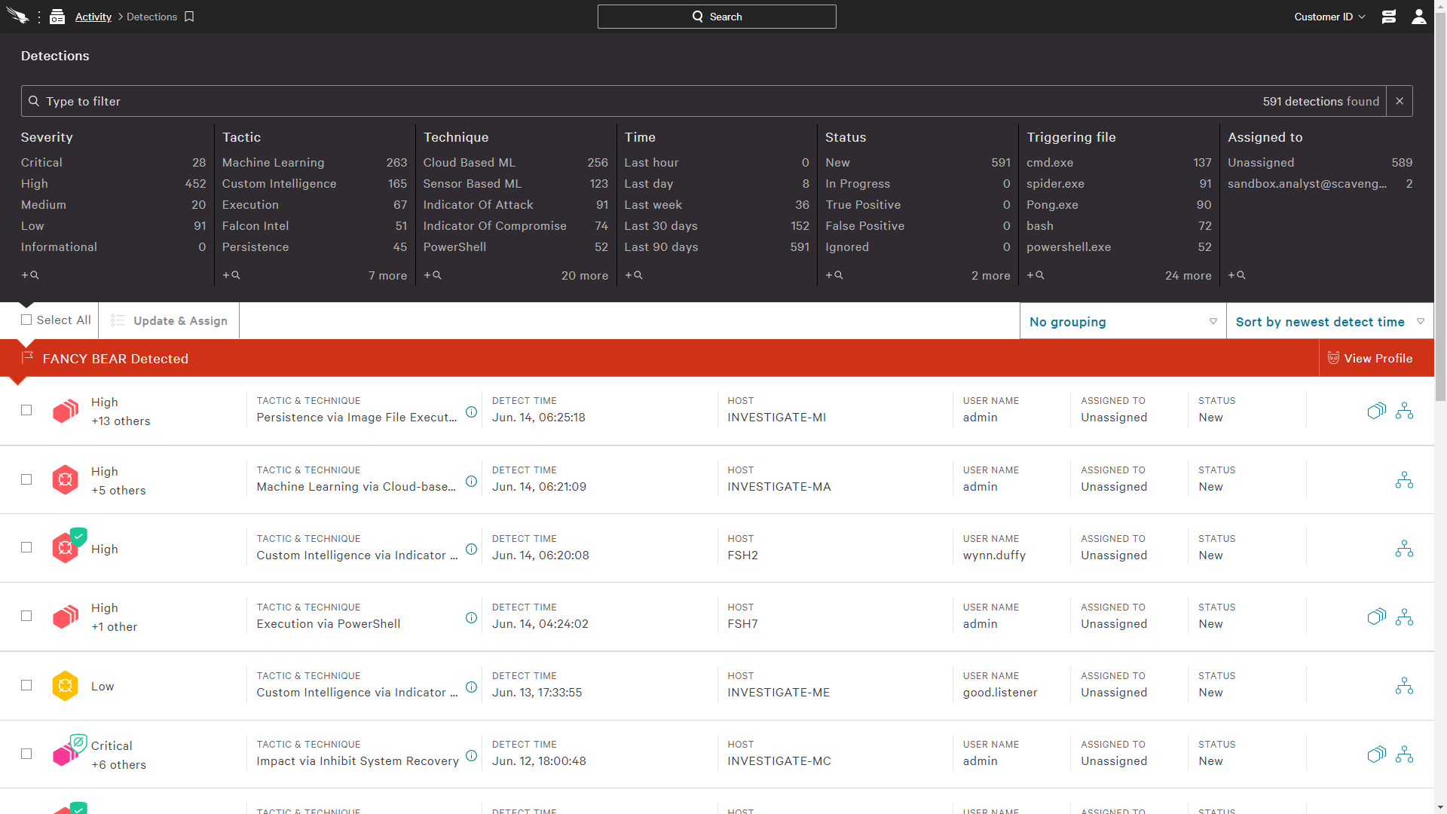Image resolution: width=1447 pixels, height=814 pixels.
Task: Select the INVESTIGATE-ME detection checkbox
Action: coord(26,685)
